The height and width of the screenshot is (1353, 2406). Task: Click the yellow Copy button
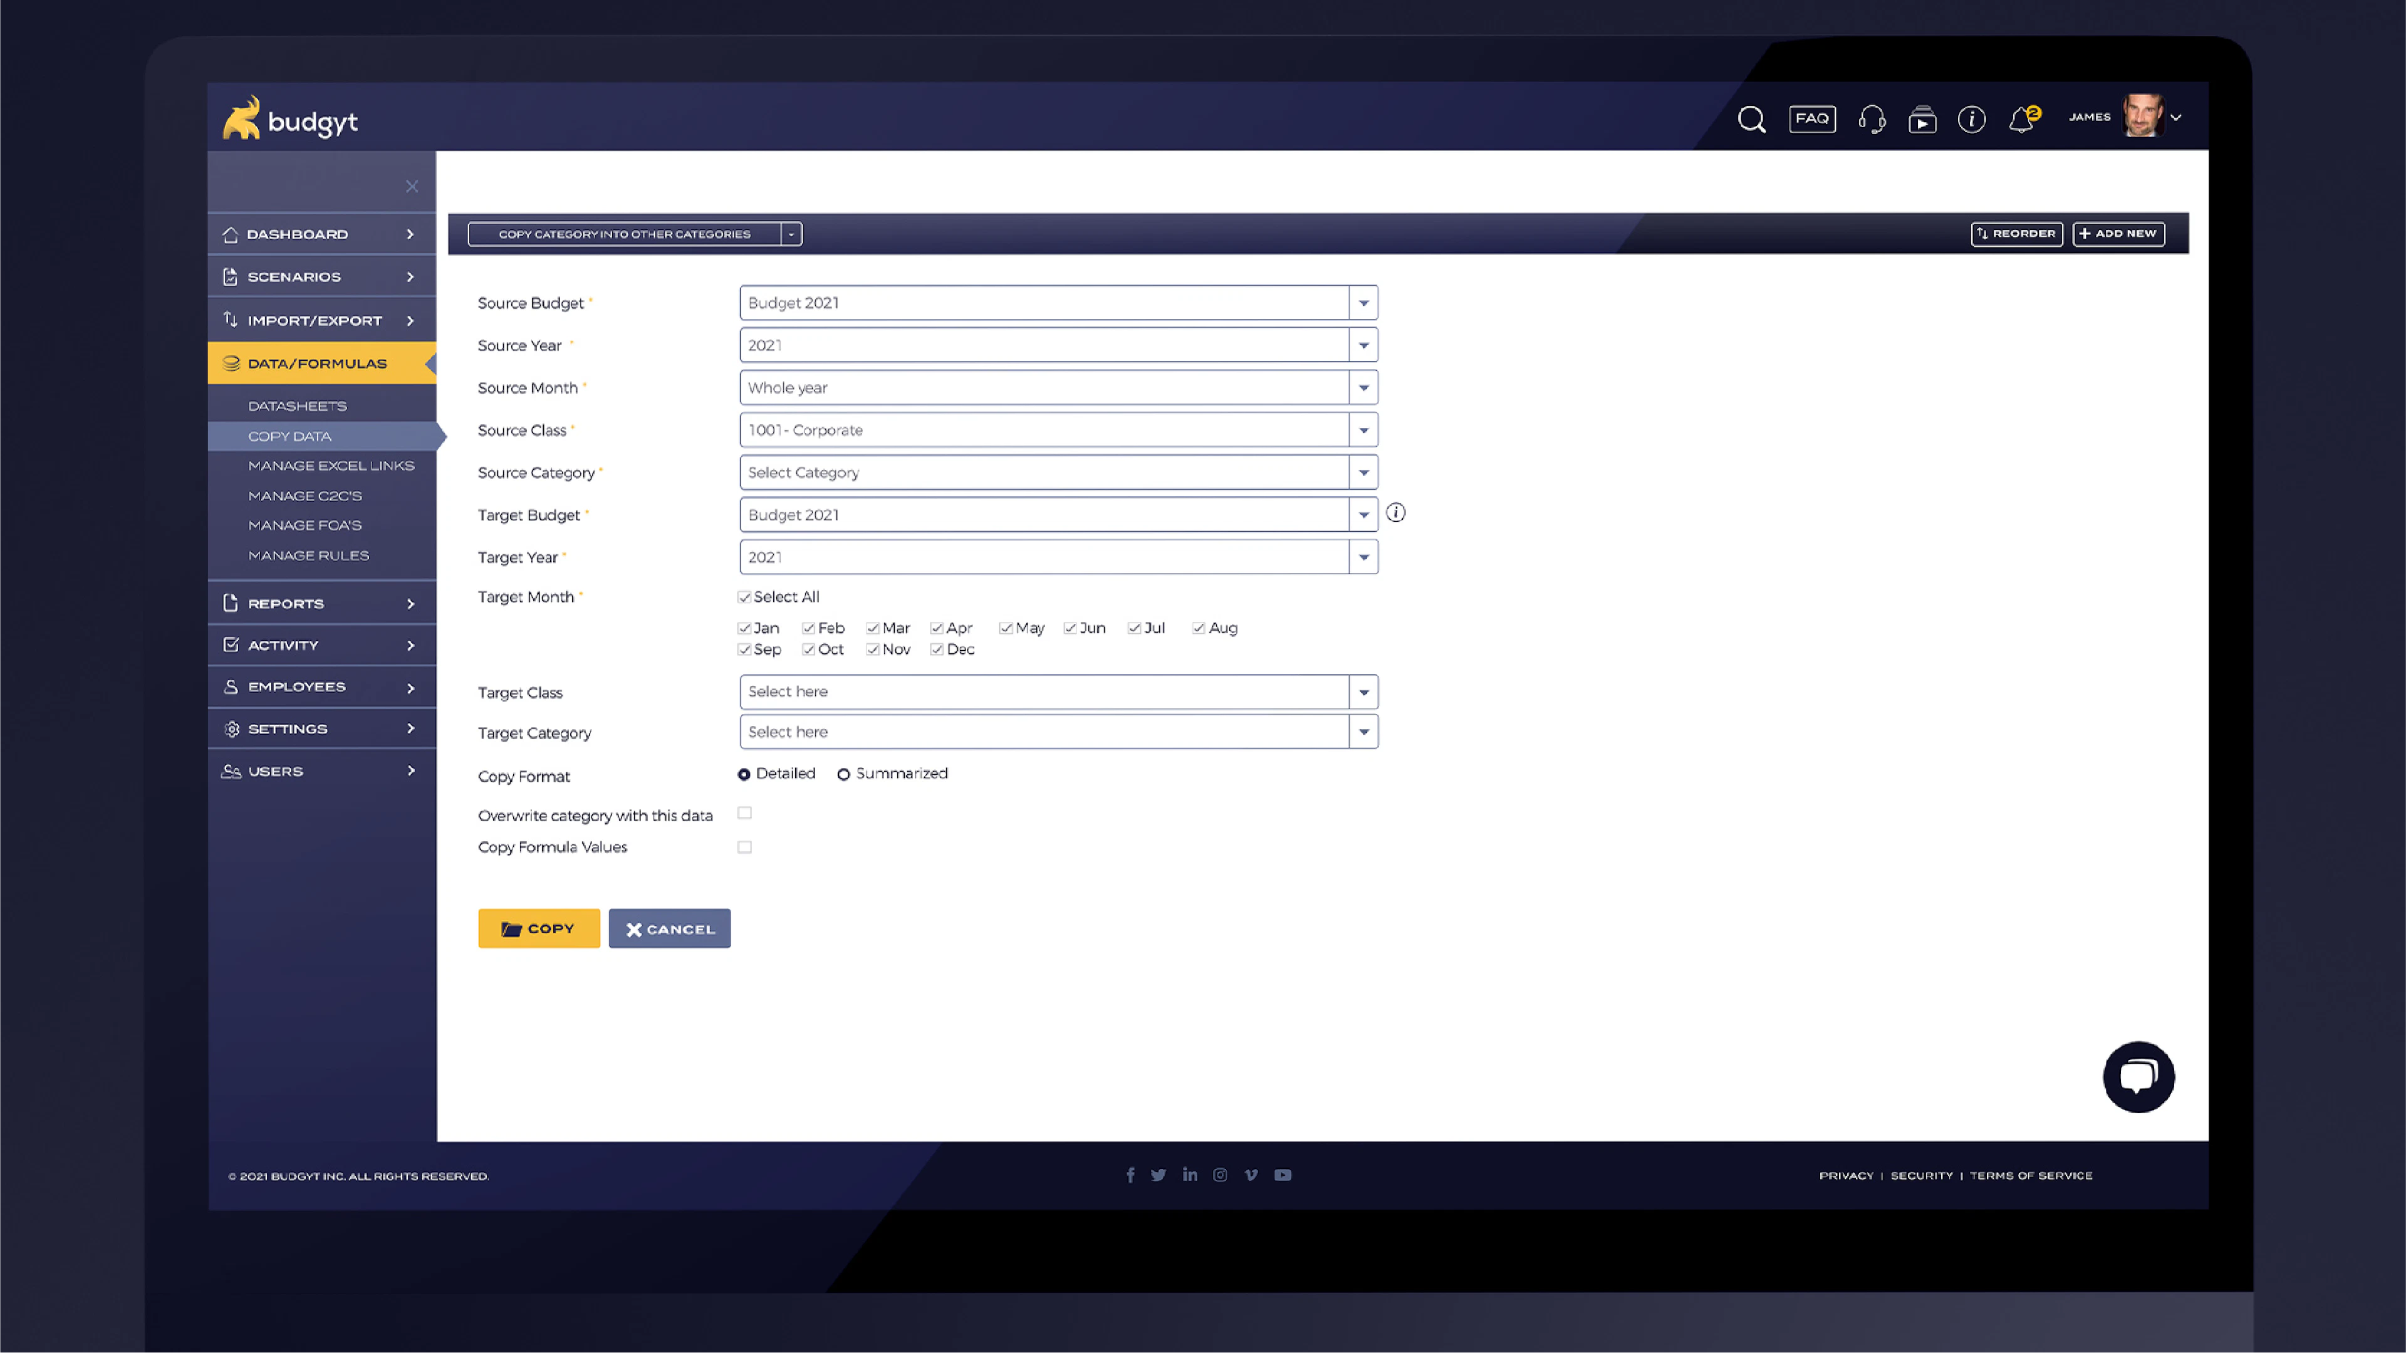click(539, 927)
